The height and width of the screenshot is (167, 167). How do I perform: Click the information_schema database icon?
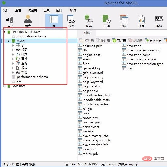(x=13, y=36)
